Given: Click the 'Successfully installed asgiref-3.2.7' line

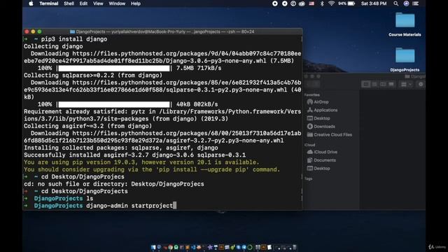Looking at the screenshot, I should coord(134,155).
